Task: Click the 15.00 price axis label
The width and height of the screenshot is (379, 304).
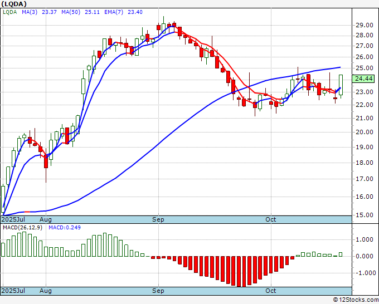Action: (365, 215)
